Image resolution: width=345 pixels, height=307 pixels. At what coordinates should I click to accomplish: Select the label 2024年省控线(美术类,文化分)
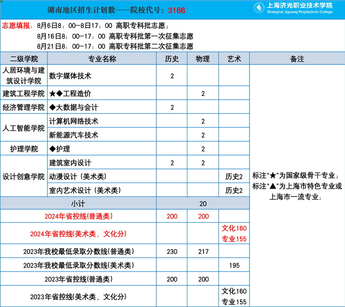tap(78, 234)
